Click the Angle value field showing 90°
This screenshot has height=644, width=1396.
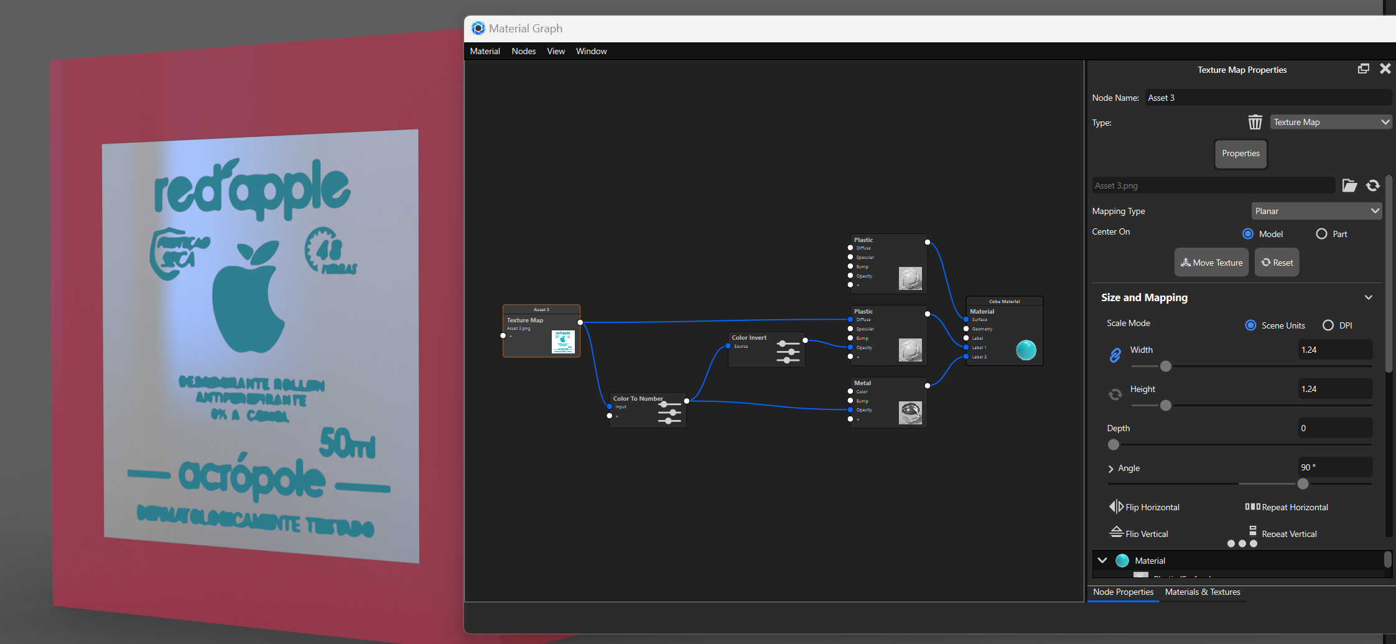(x=1335, y=467)
